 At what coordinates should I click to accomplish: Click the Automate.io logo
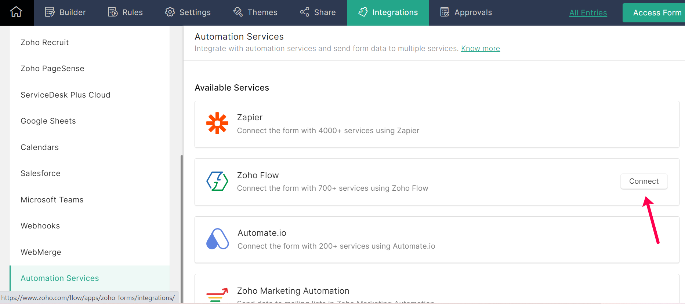(217, 239)
